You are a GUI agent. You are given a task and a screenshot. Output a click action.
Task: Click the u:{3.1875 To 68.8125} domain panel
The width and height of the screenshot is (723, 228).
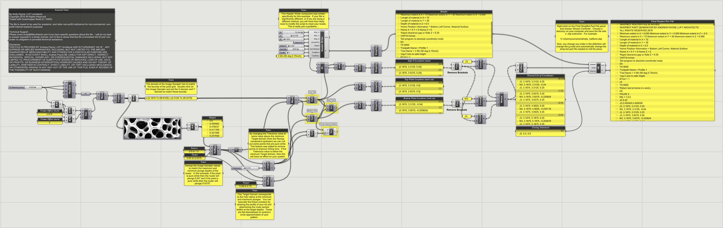tap(171, 98)
